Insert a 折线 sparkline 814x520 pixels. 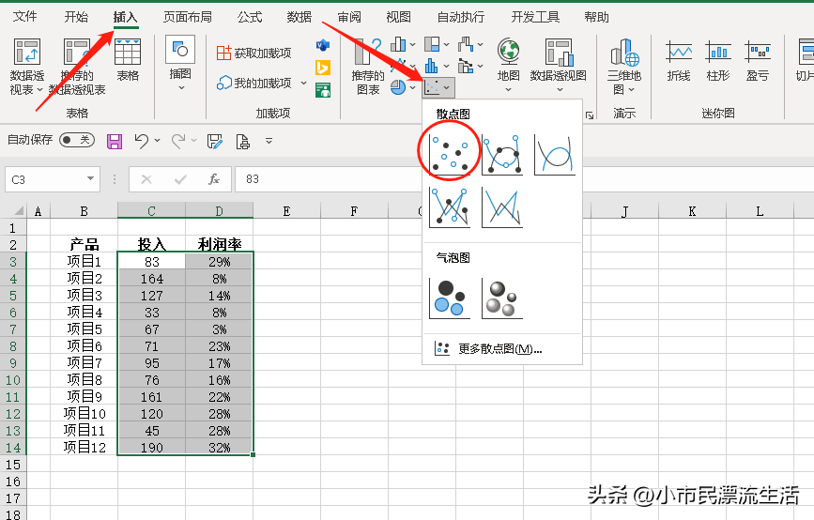(679, 61)
